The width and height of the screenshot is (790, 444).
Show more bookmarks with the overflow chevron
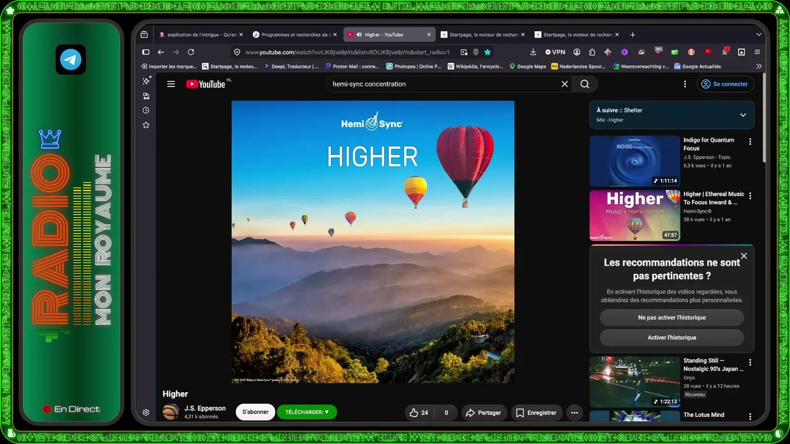coord(759,66)
